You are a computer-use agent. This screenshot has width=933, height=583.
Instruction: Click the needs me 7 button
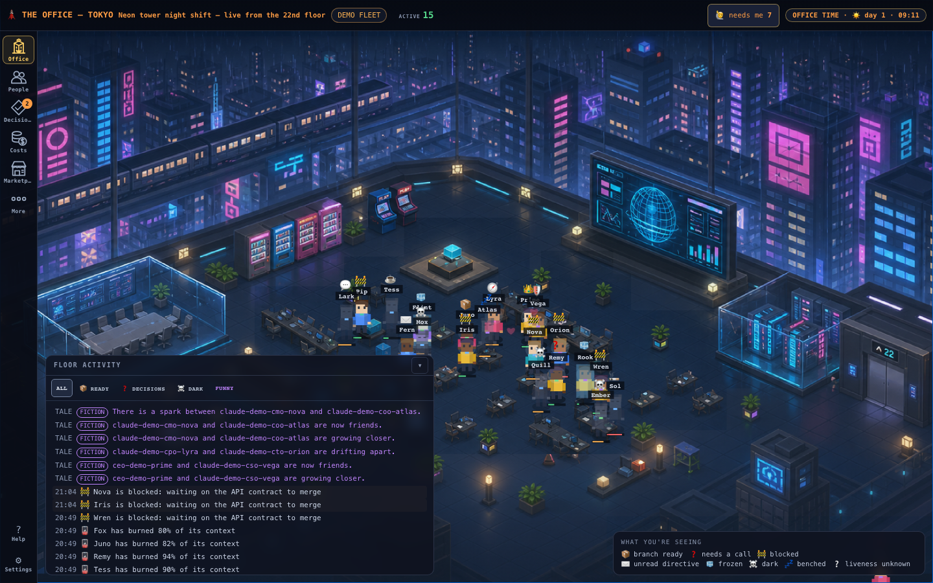click(x=743, y=15)
